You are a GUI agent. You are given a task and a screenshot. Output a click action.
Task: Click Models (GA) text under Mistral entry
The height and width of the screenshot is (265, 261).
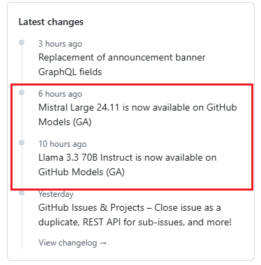point(65,122)
